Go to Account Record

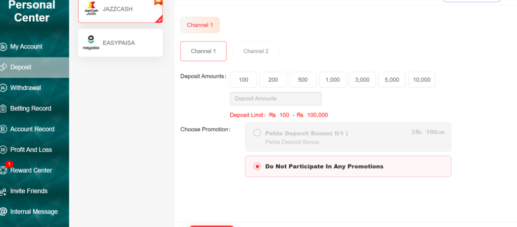point(32,129)
